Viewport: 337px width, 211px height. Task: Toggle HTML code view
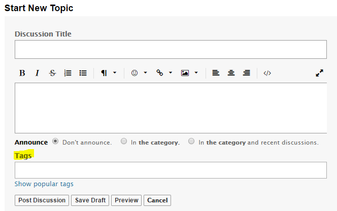267,73
